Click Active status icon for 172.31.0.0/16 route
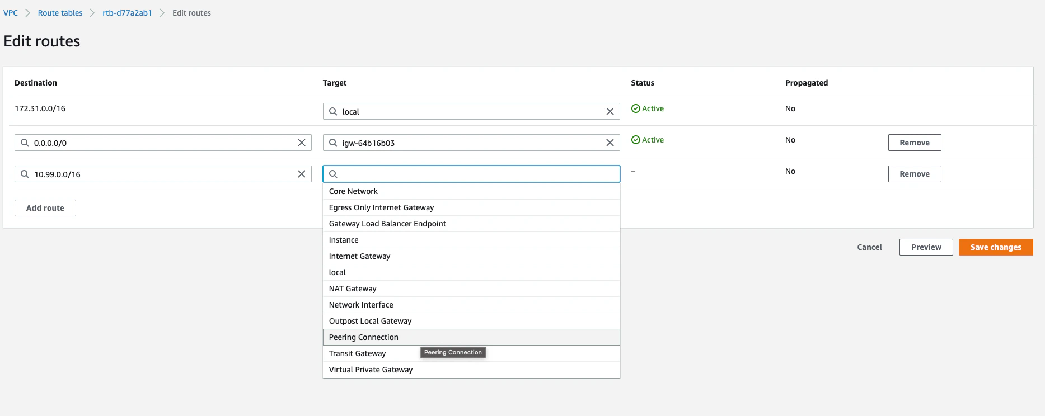The image size is (1045, 416). [636, 108]
